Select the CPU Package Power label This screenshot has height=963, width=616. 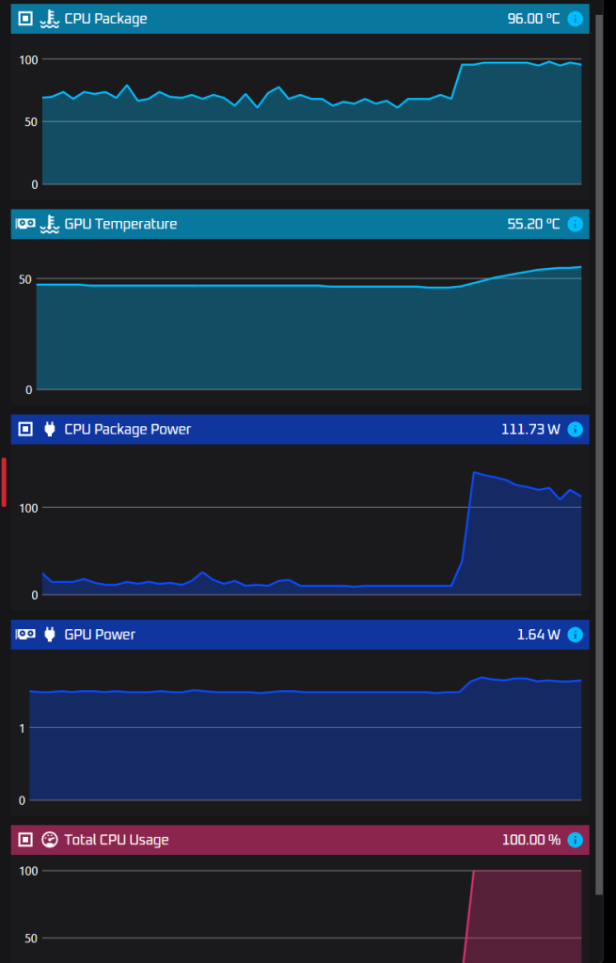point(127,430)
